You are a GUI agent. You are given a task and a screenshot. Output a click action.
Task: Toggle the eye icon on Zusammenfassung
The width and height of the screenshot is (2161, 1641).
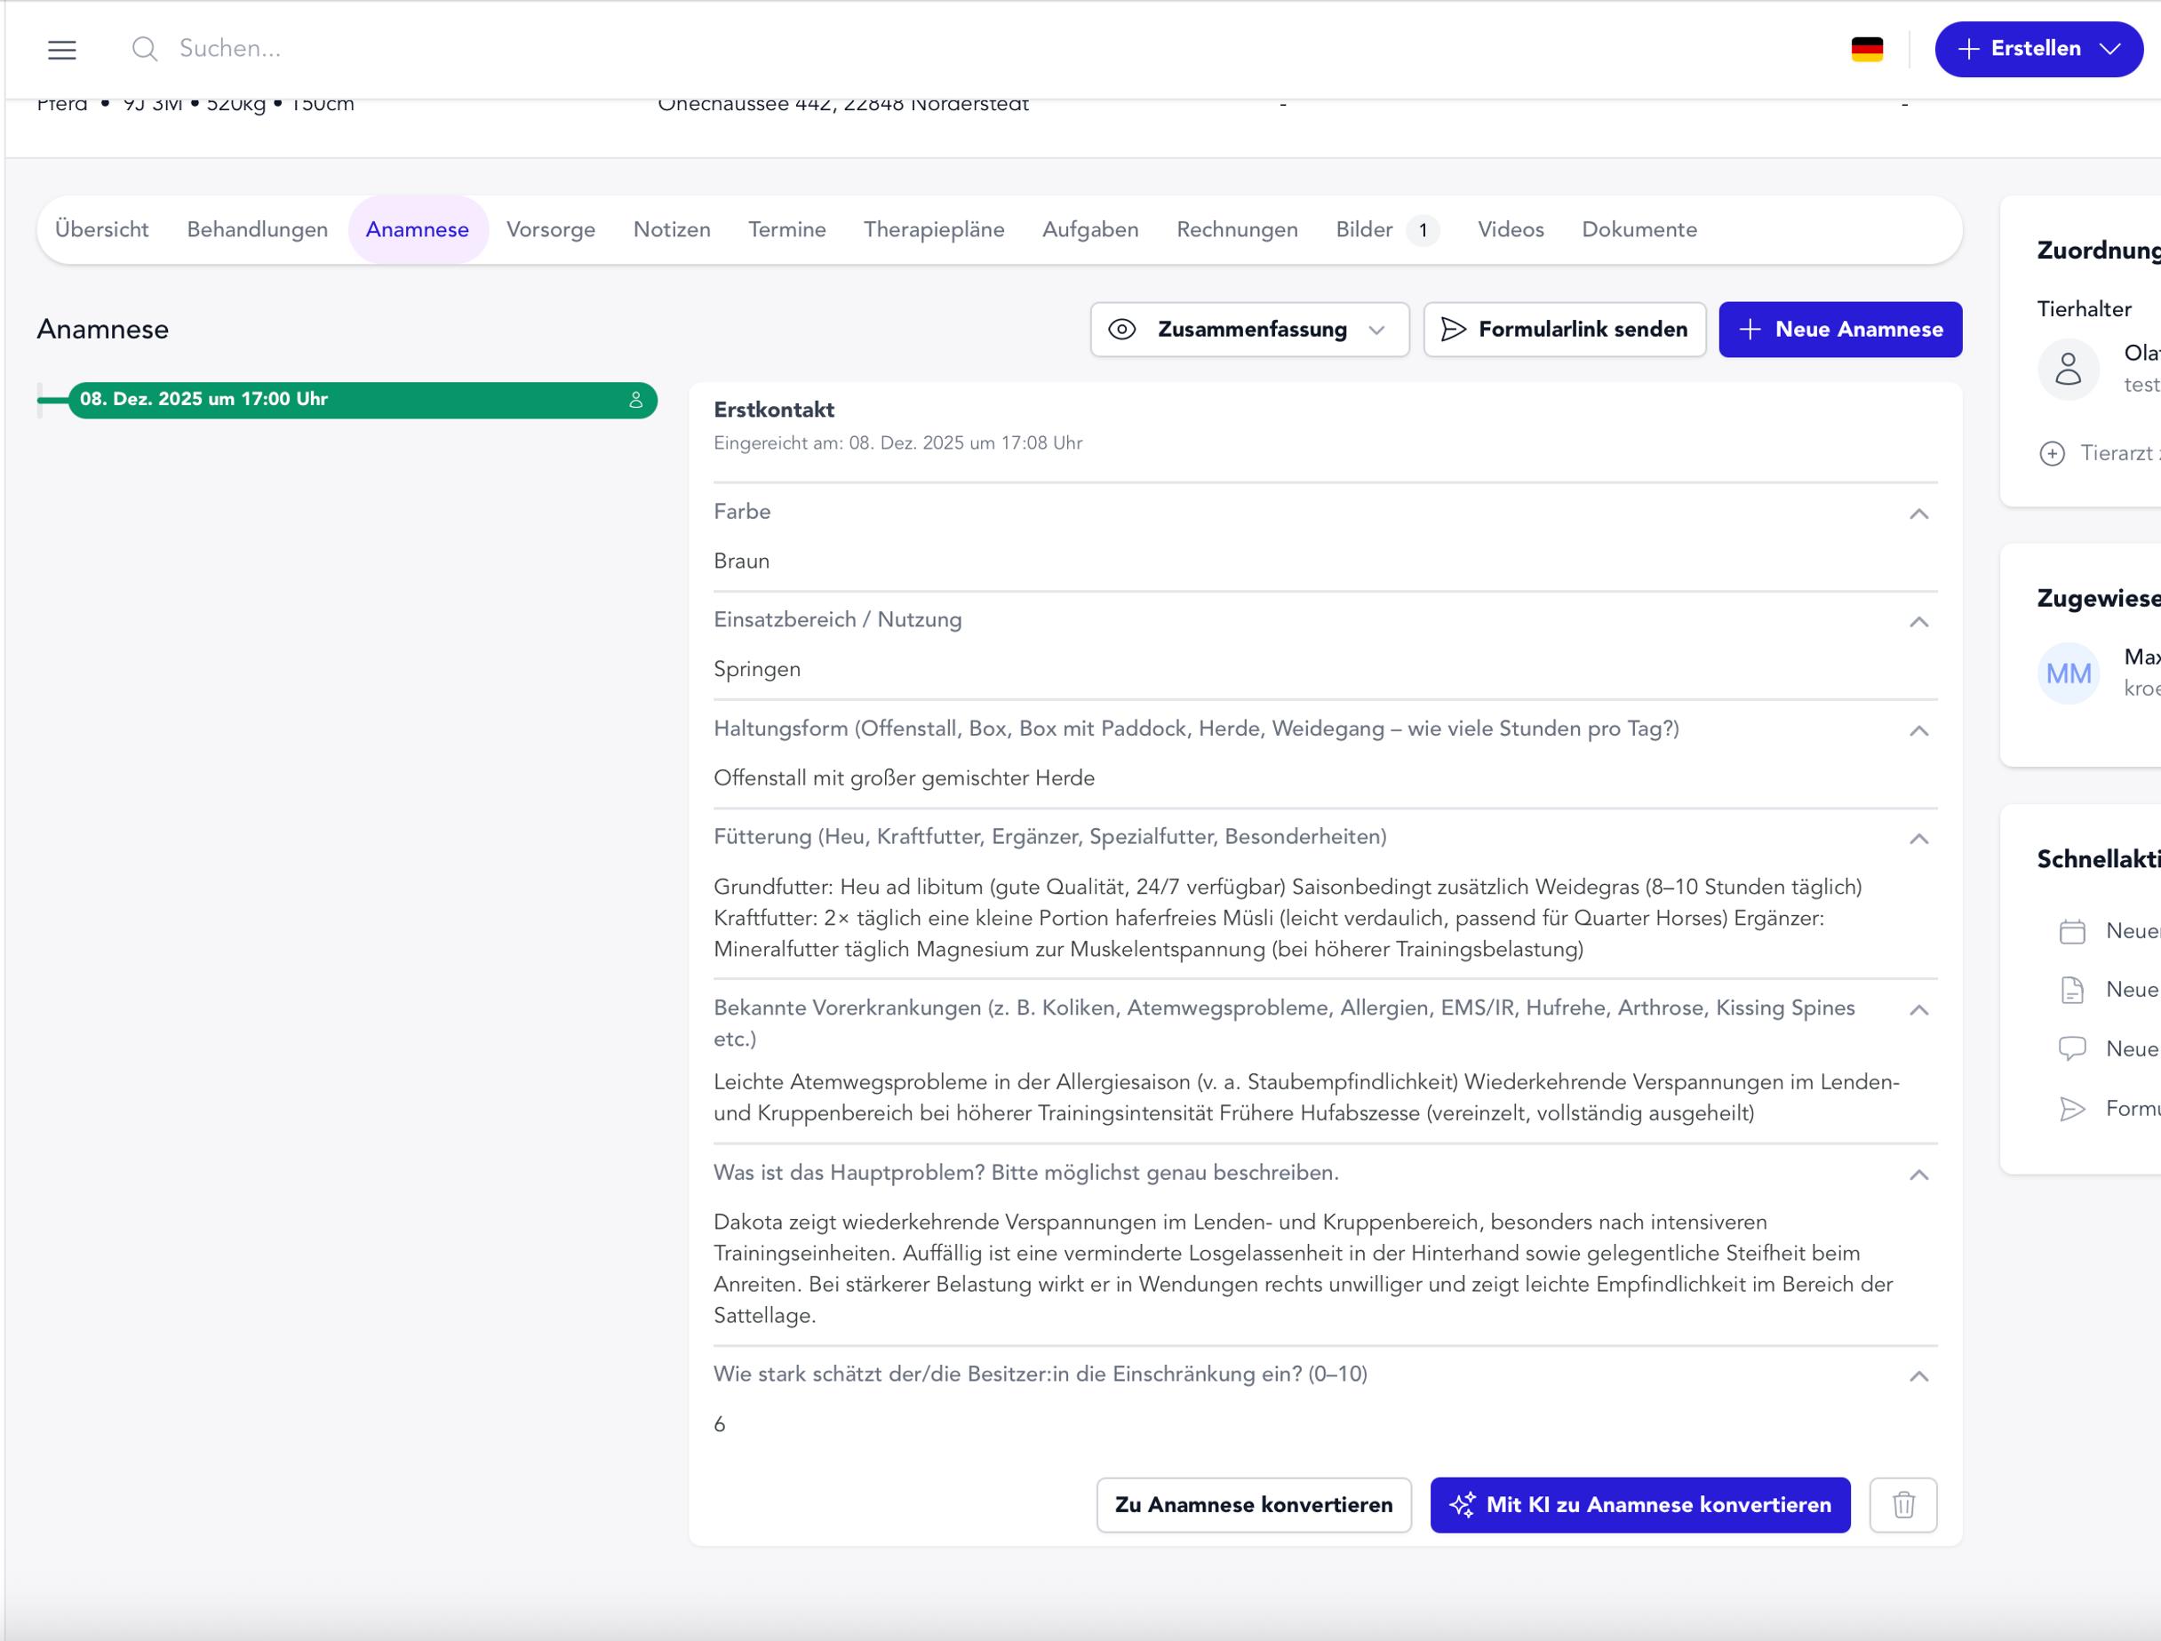1121,329
